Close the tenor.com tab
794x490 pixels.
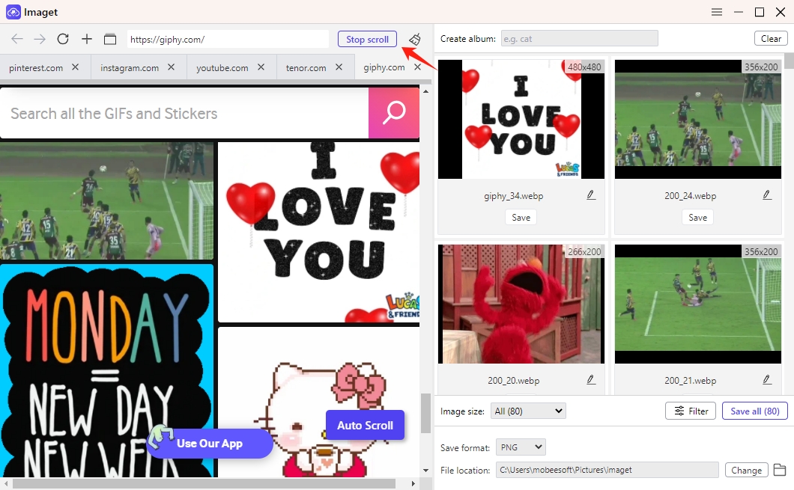click(339, 67)
